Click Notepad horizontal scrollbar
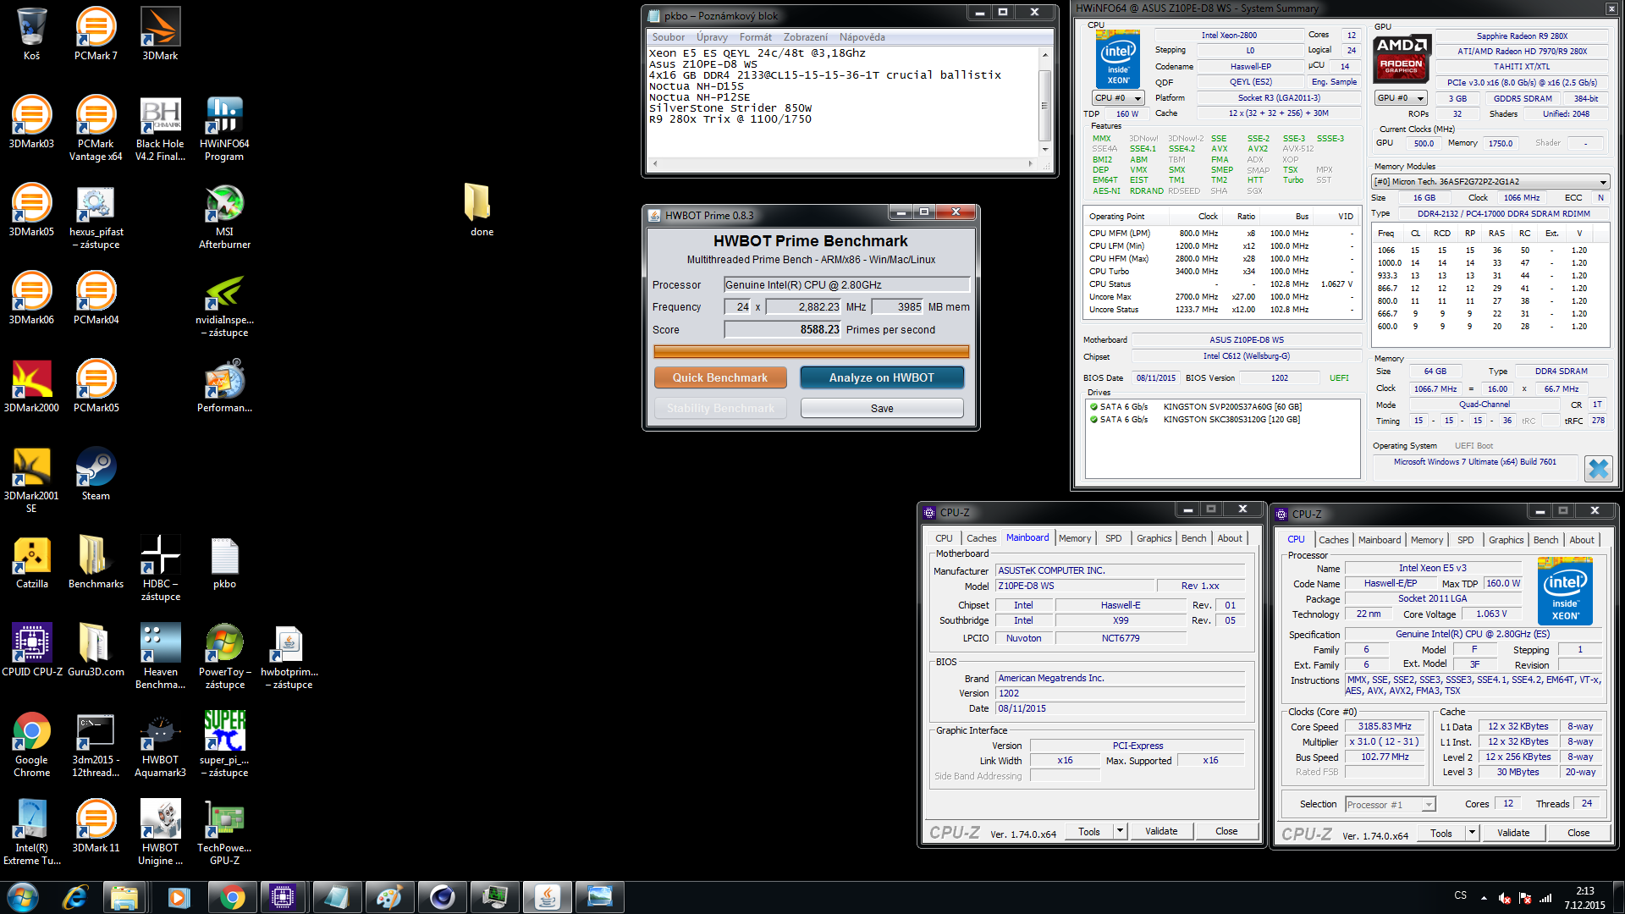This screenshot has width=1625, height=914. coord(842,163)
